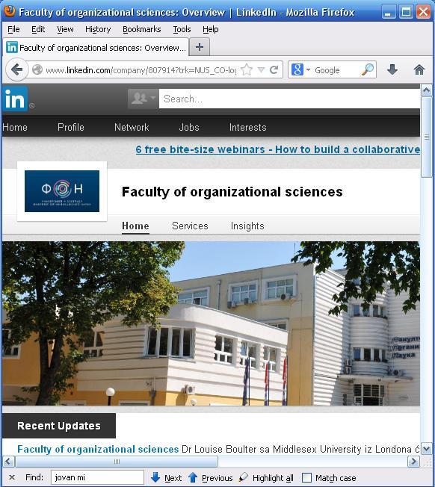Screen dimensions: 435x487
Task: Click the Google search engine icon
Action: tap(297, 69)
